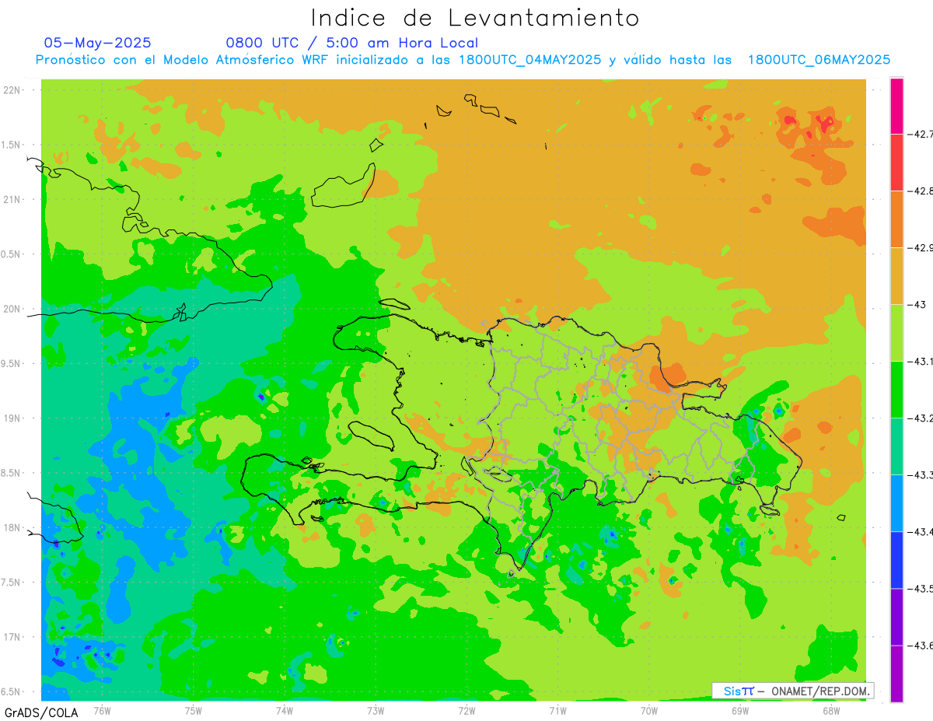This screenshot has height=721, width=933.
Task: Click the bright green segment between -43.1 and -43.2
Action: (x=896, y=390)
